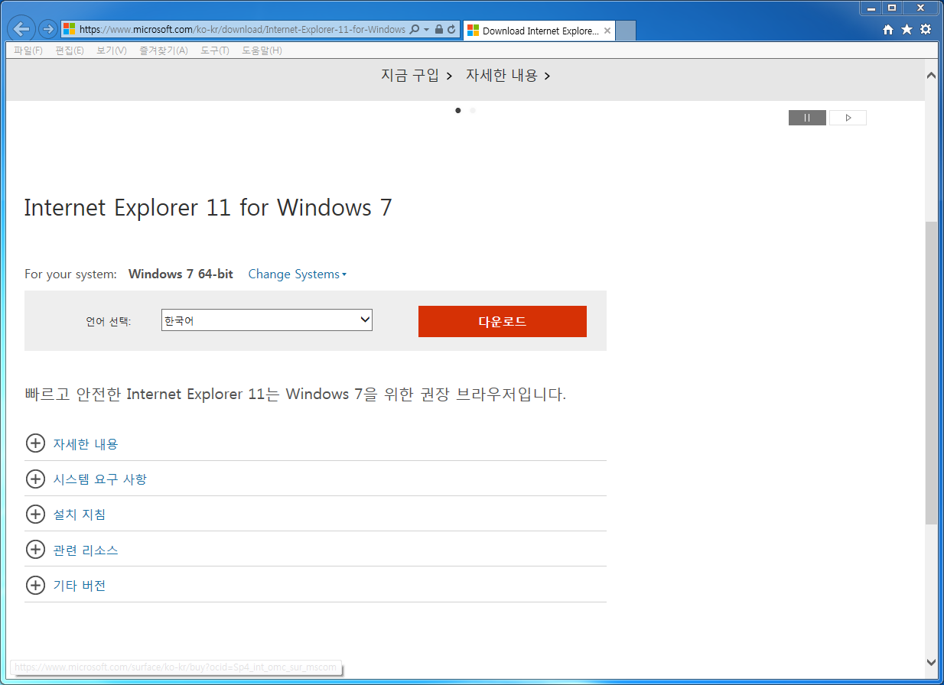
Task: Click the address bar URL field
Action: 243,30
